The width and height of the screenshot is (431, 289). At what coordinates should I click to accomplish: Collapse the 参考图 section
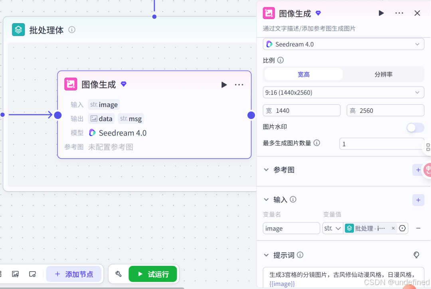click(x=266, y=169)
